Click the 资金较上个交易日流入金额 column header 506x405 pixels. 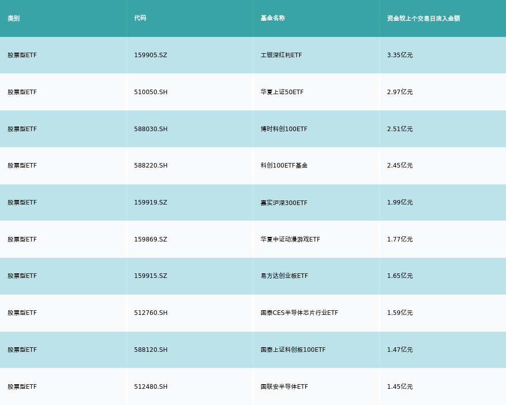coord(424,18)
